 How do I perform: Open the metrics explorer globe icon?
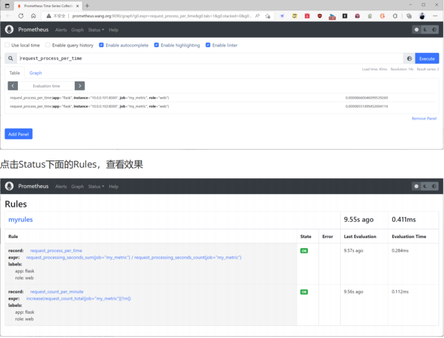coord(409,59)
